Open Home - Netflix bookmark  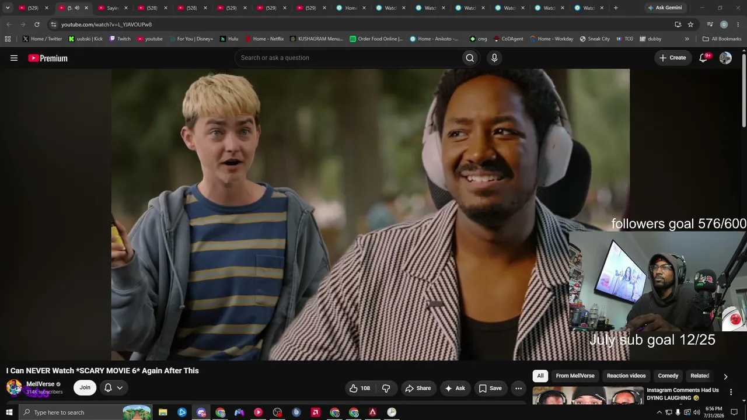point(264,39)
